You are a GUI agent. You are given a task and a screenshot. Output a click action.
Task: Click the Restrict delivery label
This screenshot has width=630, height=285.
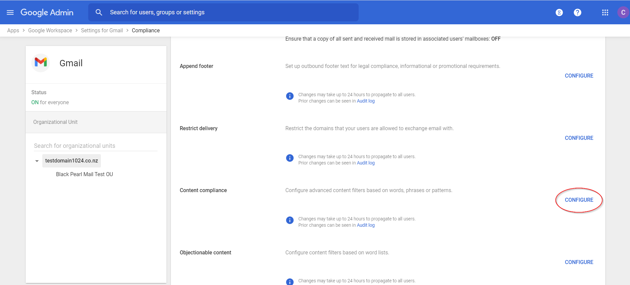198,129
